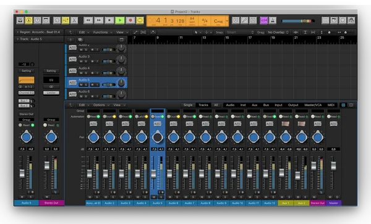Image resolution: width=371 pixels, height=224 pixels.
Task: Toggle the MIDI channel strip filter
Action: [331, 105]
